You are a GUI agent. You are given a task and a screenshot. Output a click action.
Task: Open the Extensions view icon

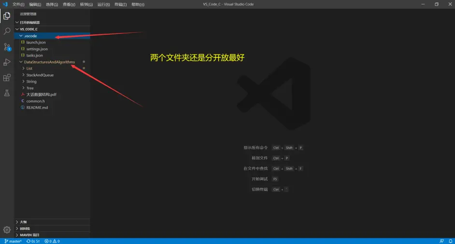[7, 78]
